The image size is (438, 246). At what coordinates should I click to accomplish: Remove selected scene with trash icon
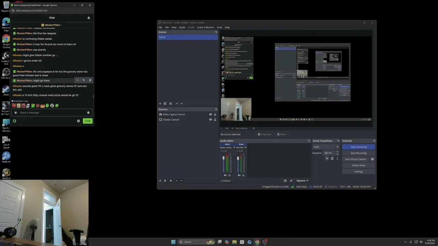pos(165,104)
